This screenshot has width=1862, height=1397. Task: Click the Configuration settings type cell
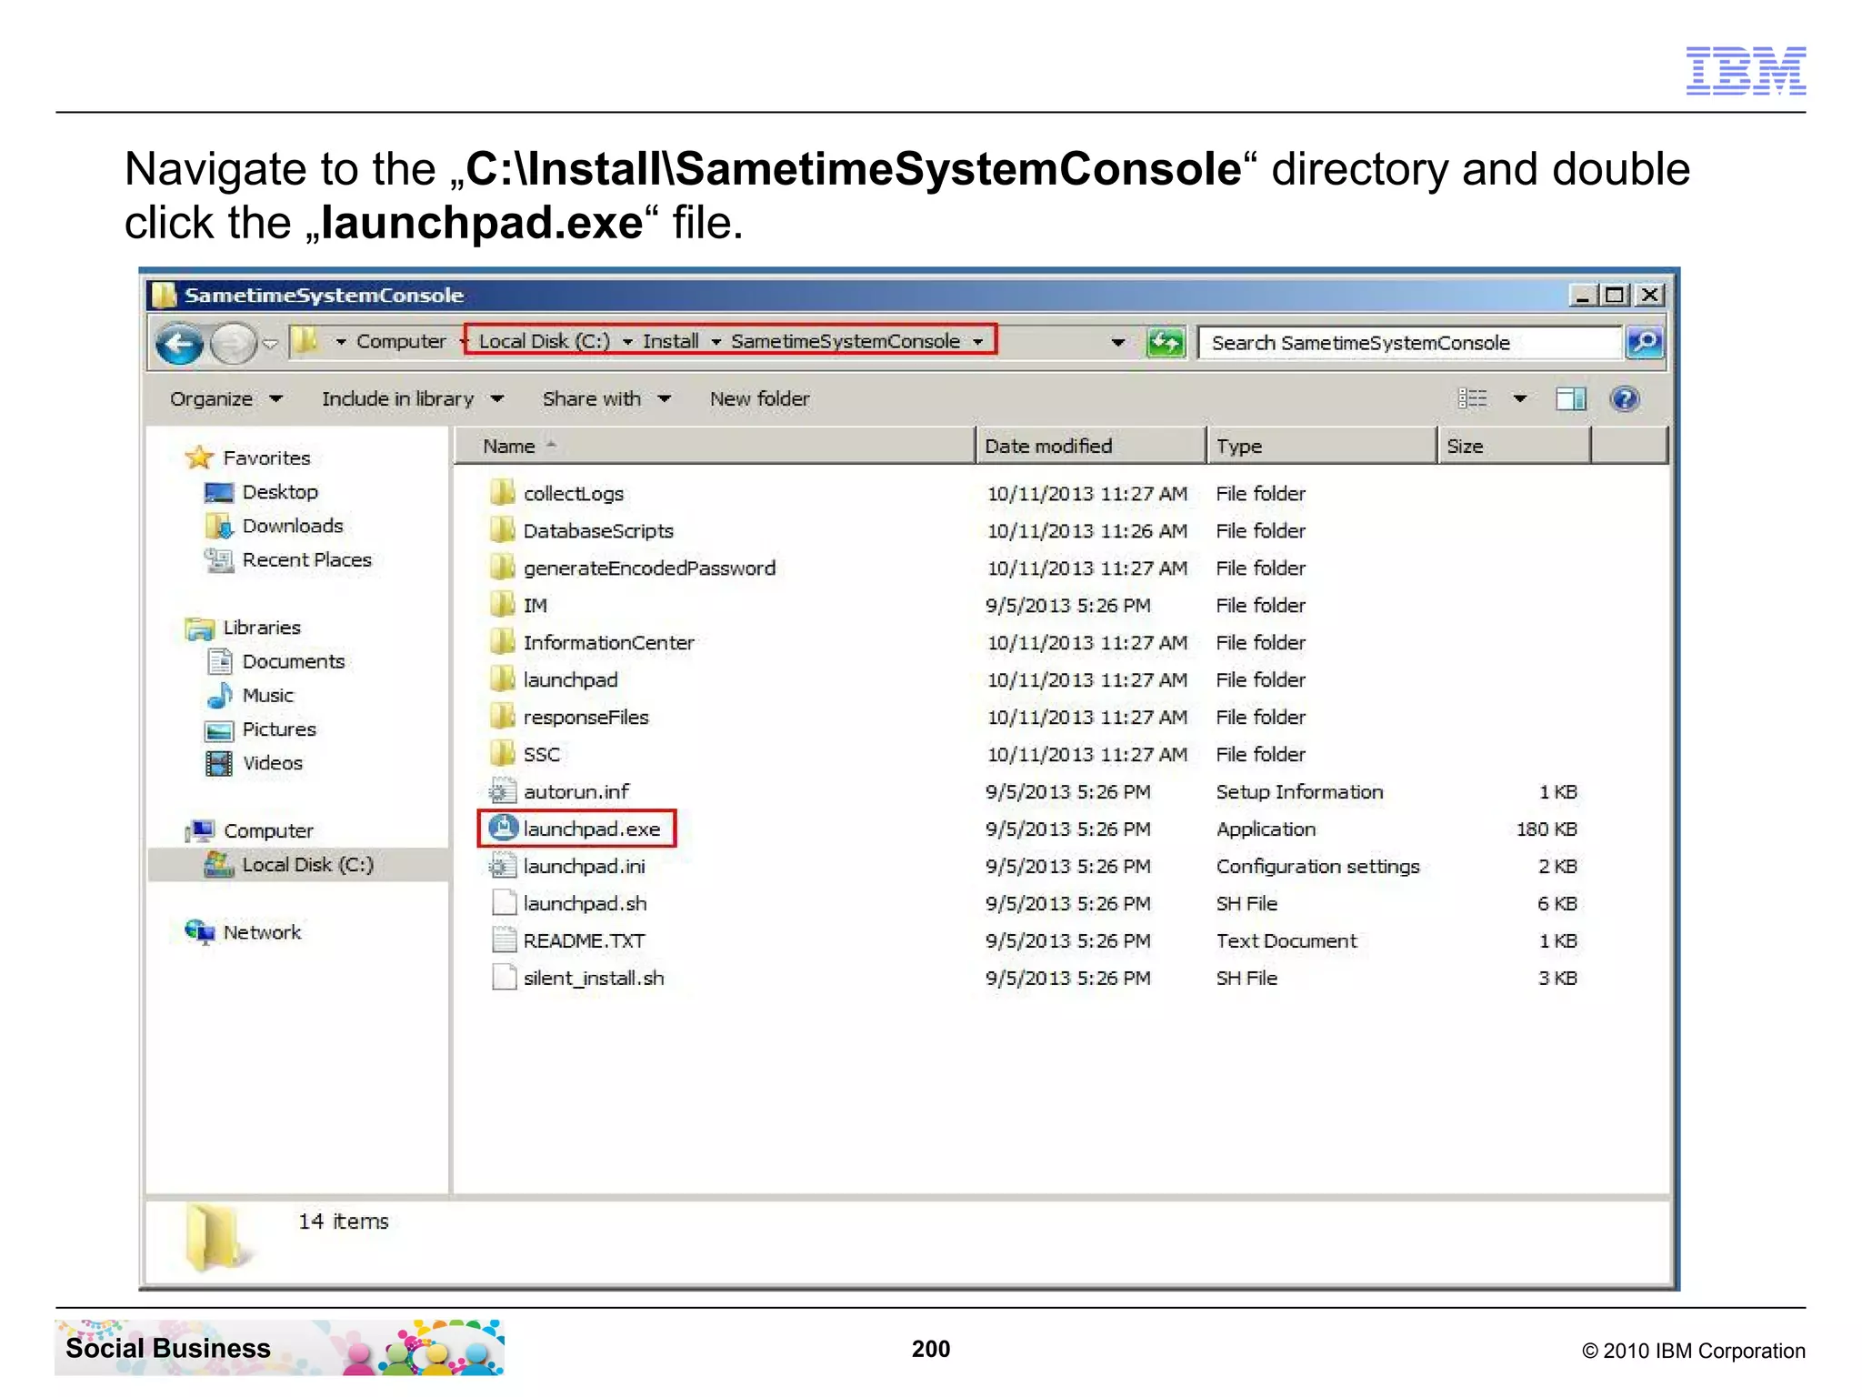point(1317,867)
